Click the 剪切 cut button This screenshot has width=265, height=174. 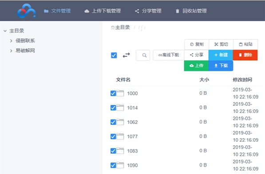coord(221,44)
